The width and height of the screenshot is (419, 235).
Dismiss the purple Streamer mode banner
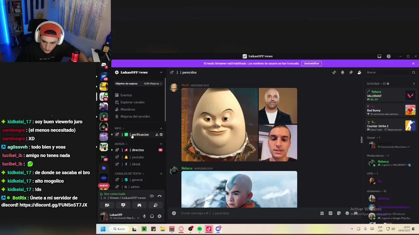point(413,63)
